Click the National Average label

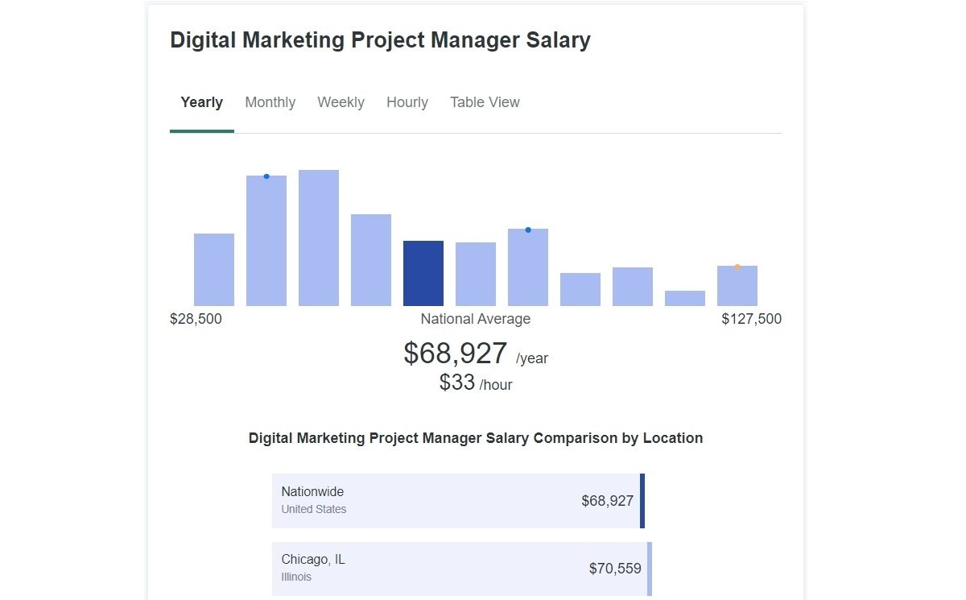[x=474, y=318]
